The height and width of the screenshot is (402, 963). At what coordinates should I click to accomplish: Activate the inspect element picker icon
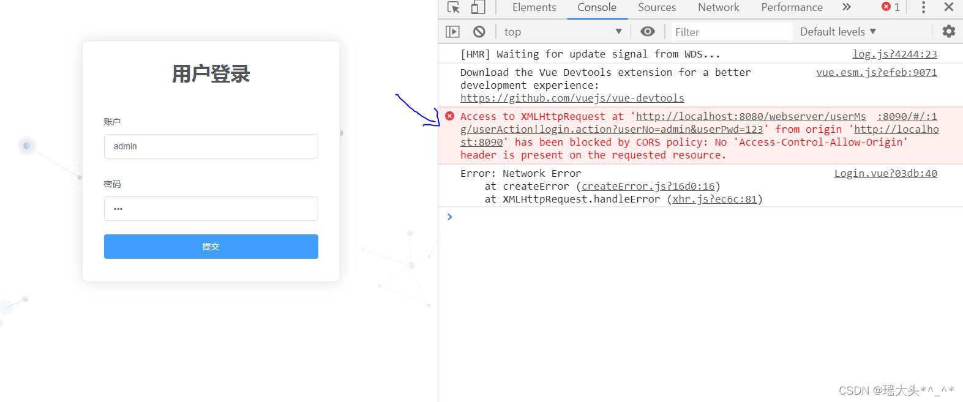pyautogui.click(x=454, y=7)
